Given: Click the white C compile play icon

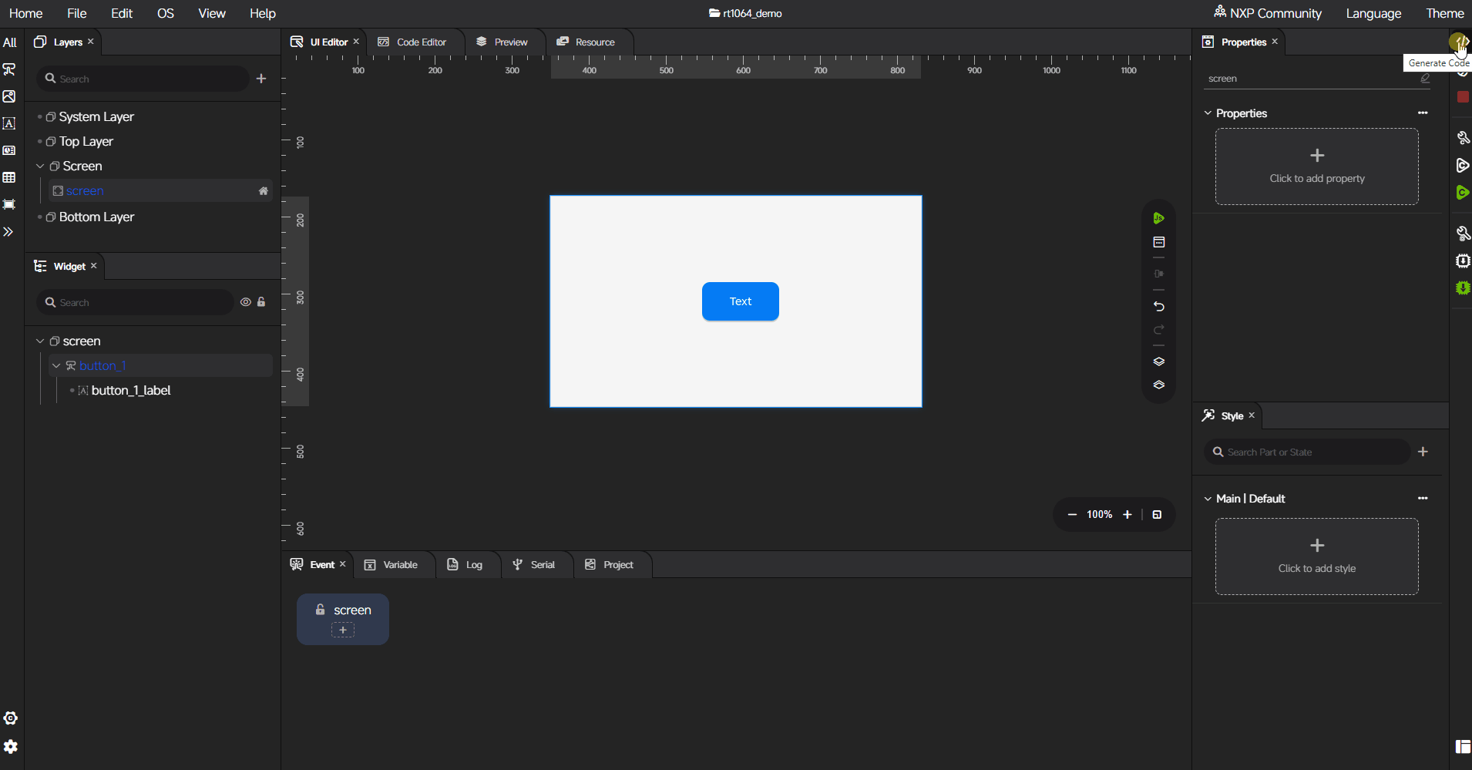Looking at the screenshot, I should (x=1463, y=165).
